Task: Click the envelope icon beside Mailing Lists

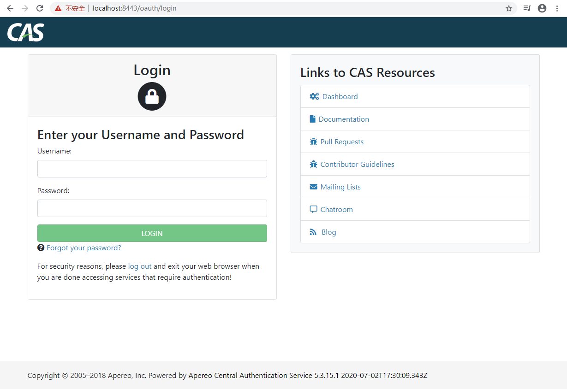Action: (313, 187)
